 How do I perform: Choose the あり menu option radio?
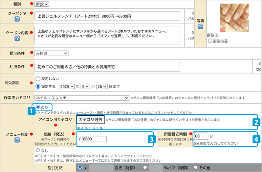[38, 107]
